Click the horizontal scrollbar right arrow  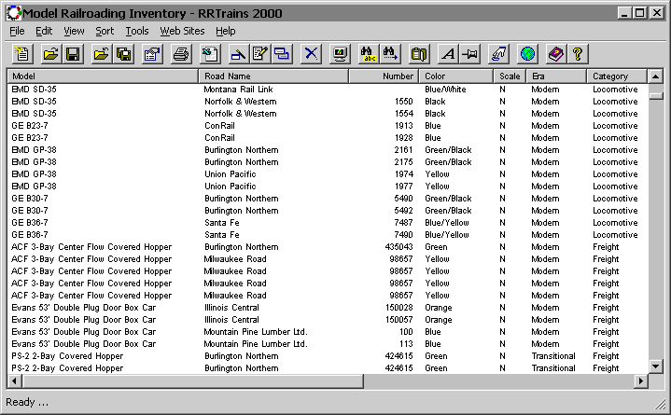(x=640, y=381)
